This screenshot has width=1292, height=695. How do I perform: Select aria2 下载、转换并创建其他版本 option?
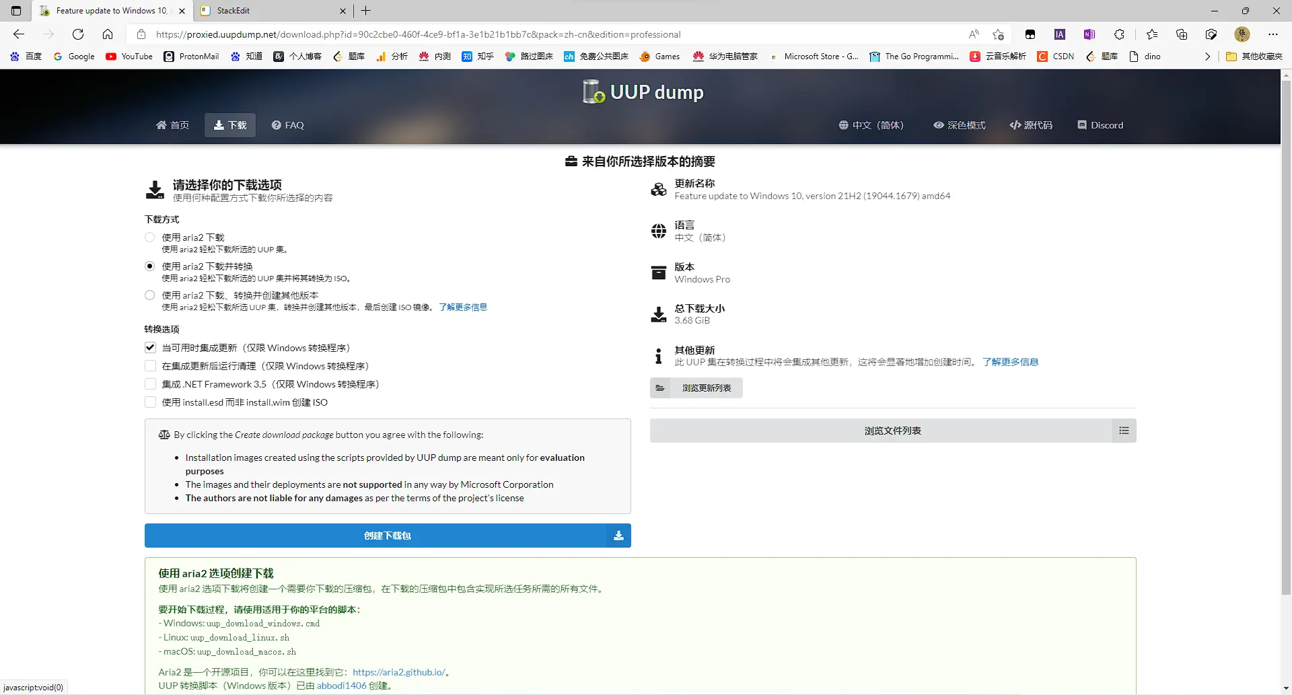149,295
